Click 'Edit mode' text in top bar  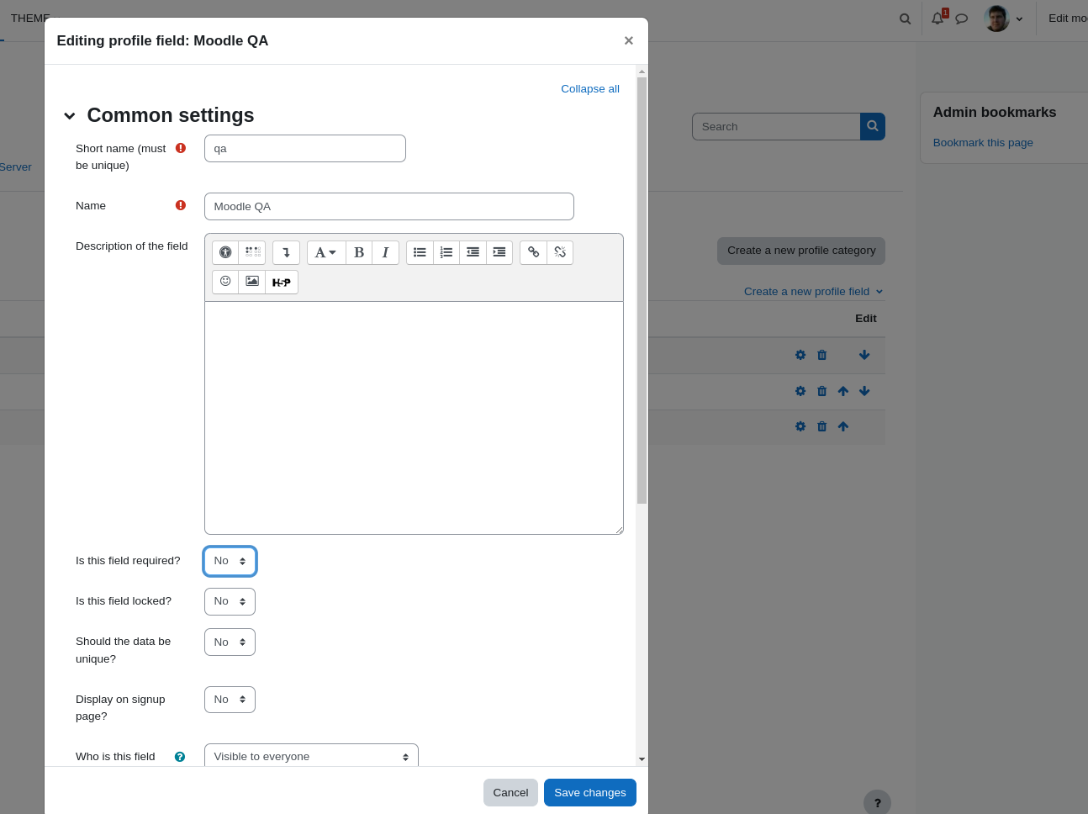point(1068,18)
